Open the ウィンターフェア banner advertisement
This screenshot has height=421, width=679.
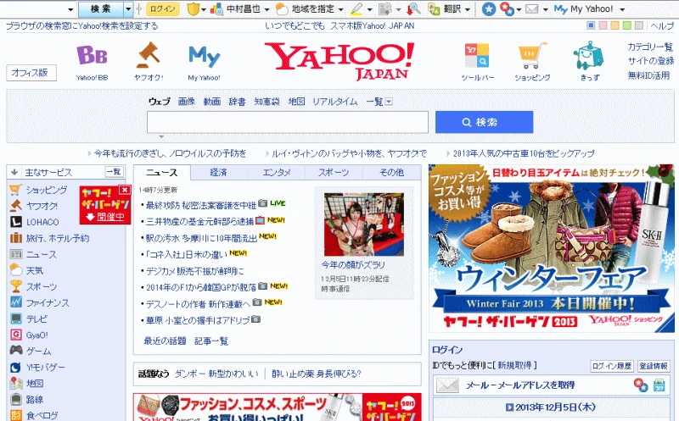tap(552, 248)
